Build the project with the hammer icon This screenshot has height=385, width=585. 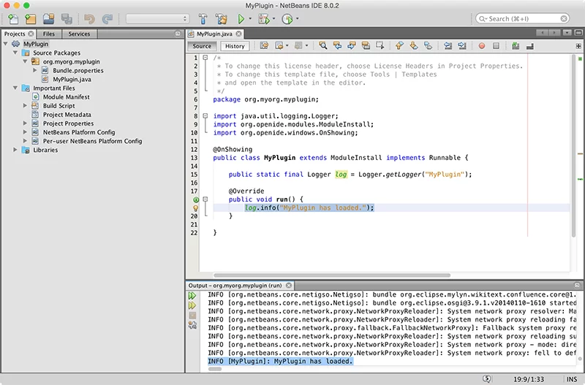point(203,19)
